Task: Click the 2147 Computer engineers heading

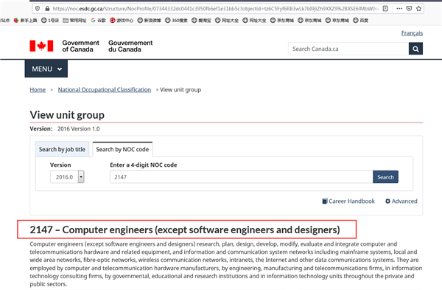Action: point(185,229)
